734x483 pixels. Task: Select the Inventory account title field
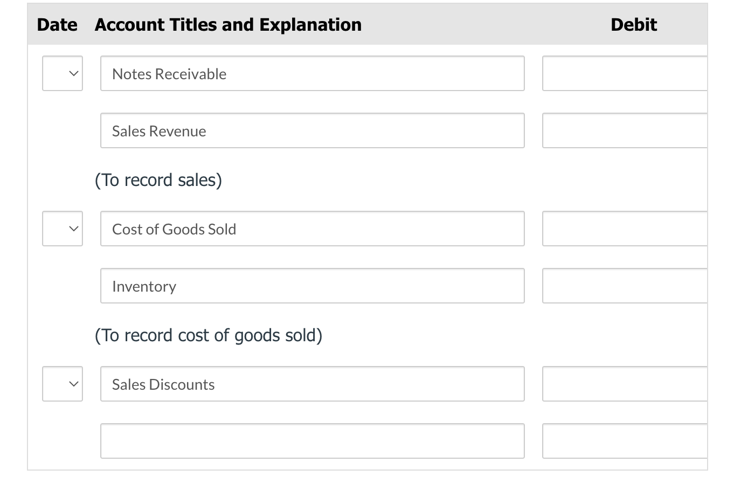tap(312, 286)
